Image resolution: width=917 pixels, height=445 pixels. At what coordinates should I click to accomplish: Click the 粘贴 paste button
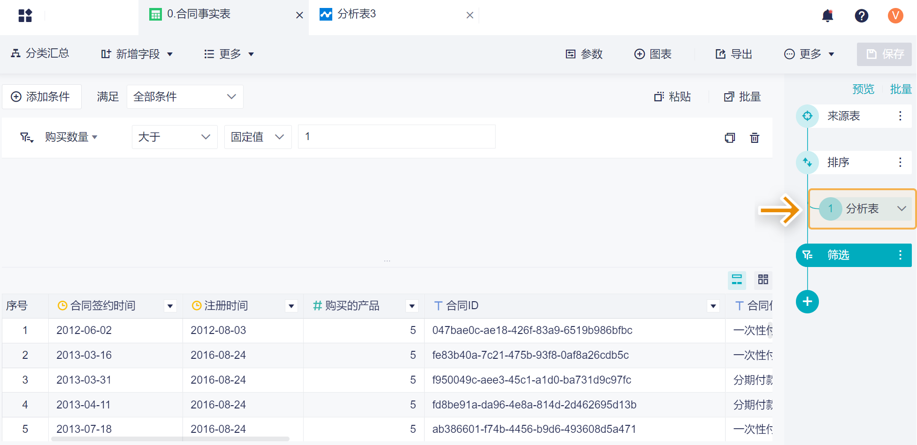[672, 96]
